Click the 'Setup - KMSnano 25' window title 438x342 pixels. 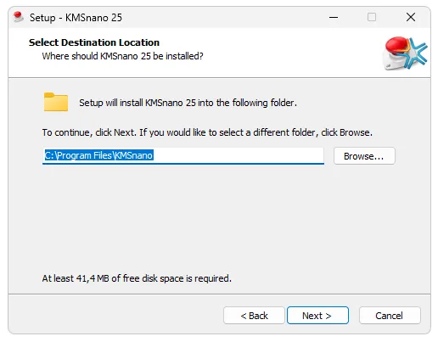pos(76,18)
